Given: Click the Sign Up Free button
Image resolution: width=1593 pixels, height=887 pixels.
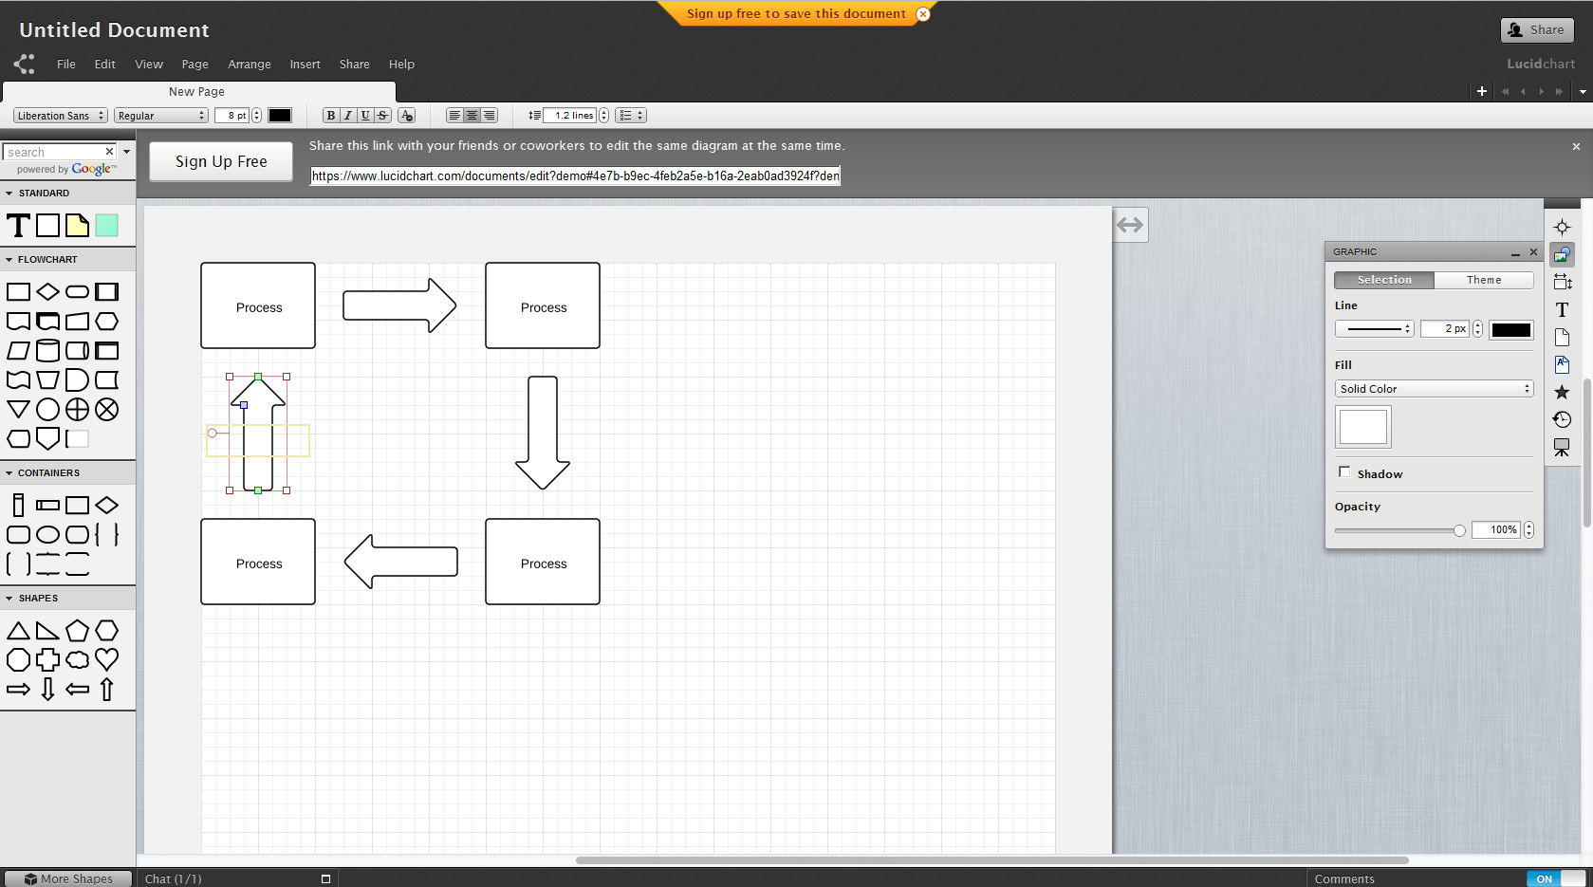Looking at the screenshot, I should click(x=221, y=161).
